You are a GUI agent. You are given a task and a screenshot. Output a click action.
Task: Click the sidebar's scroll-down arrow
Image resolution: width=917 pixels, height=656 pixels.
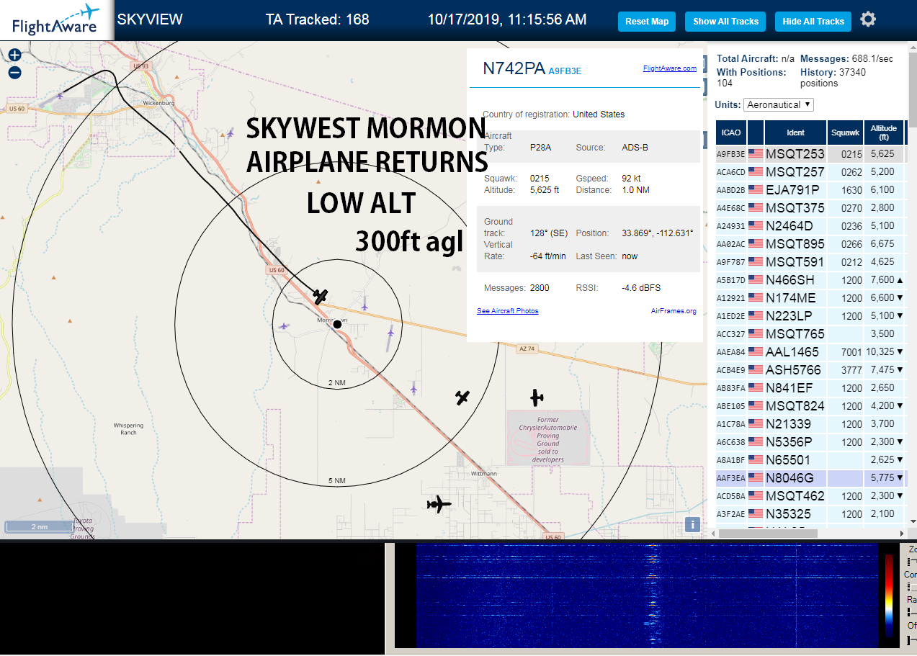pos(912,521)
